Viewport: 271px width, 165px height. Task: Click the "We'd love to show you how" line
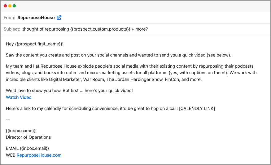point(69,91)
